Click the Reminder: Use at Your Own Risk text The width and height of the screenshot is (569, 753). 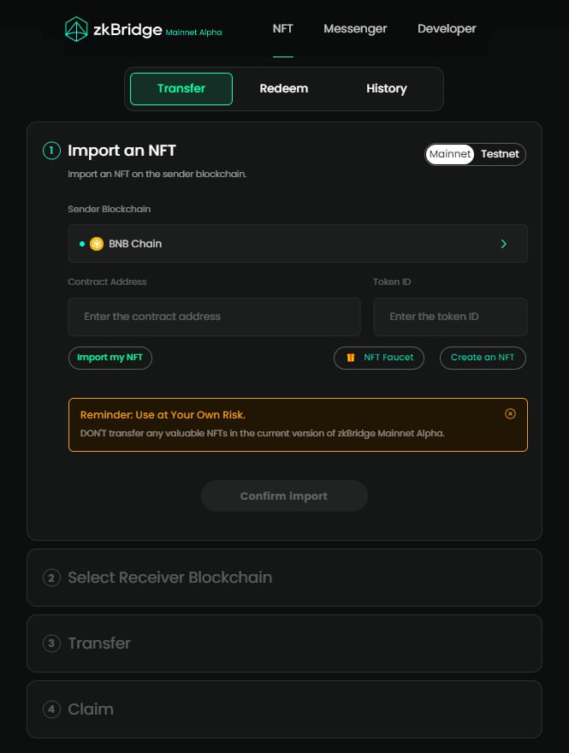(163, 415)
